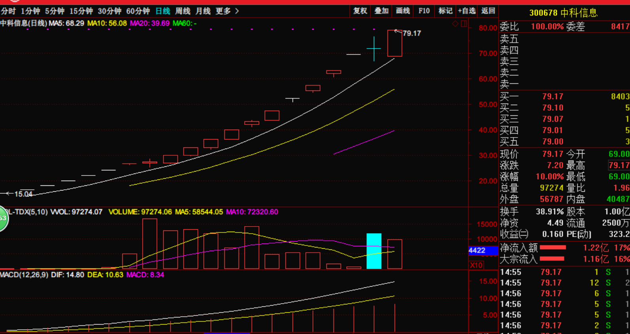Click the 净流入额 red progress bar
This screenshot has width=630, height=334.
pyautogui.click(x=553, y=247)
